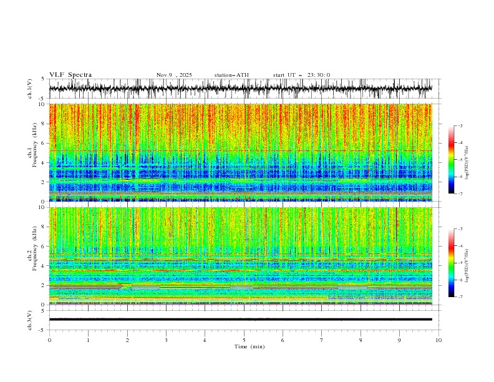Viewport: 494px width, 382px height.
Task: Click the "-7" label on ch.2 color bar
Action: 460,297
